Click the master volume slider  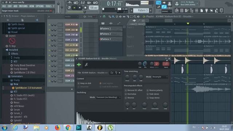click(x=58, y=7)
